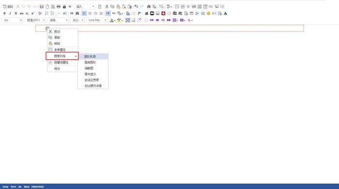Screen dimensions: 339x189
Task: Click the Insert Image icon
Action: point(157,13)
